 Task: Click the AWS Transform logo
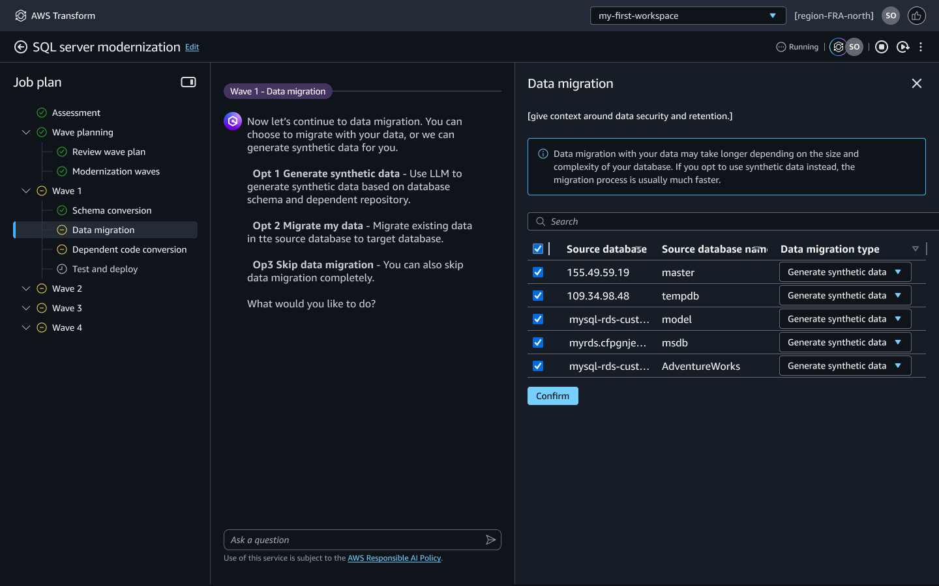click(x=21, y=16)
